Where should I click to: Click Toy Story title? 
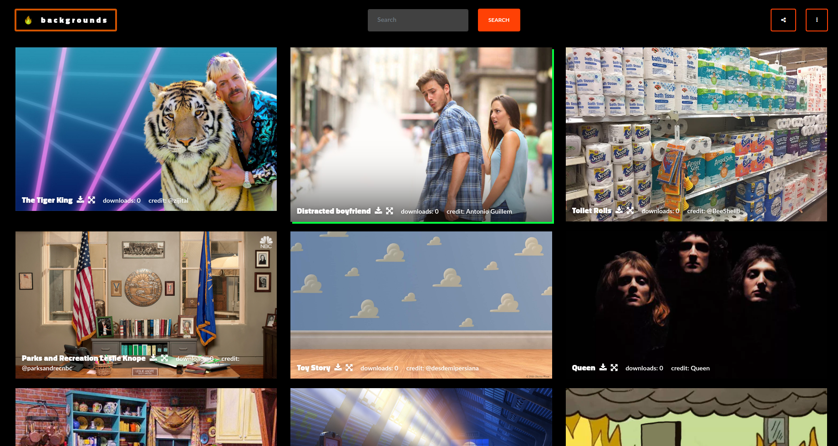tap(314, 368)
